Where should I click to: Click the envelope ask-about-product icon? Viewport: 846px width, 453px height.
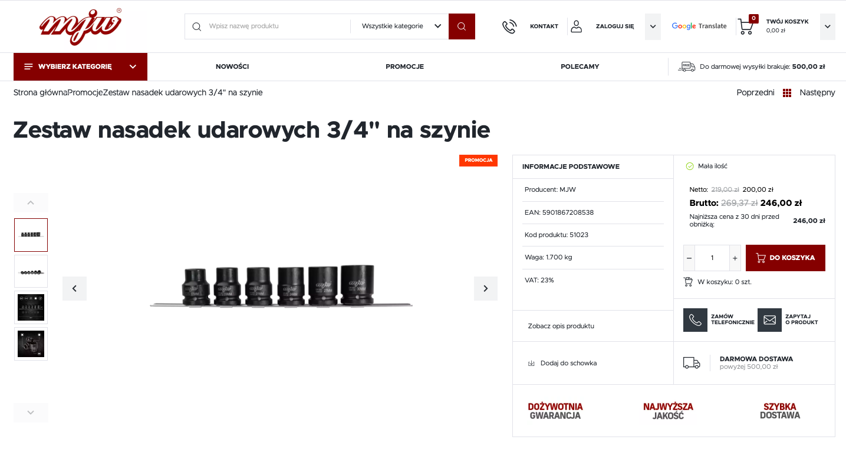click(x=769, y=320)
